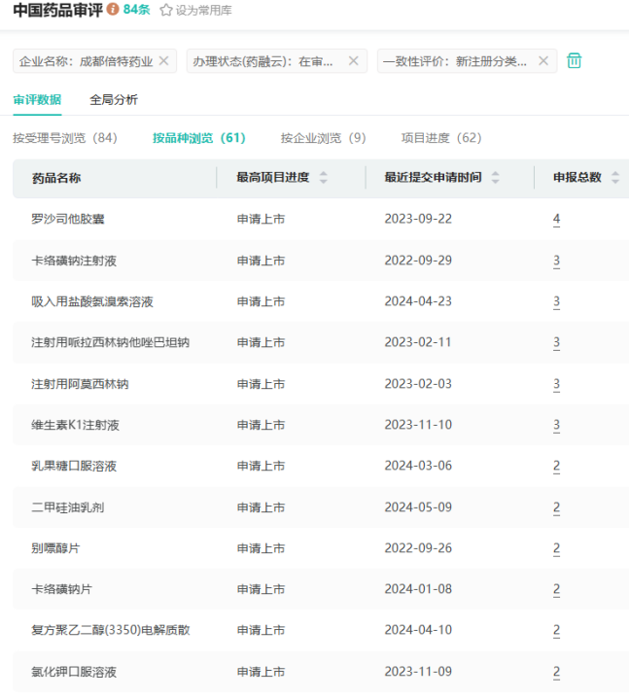Switch to 全局分析 tab
630x699 pixels.
click(114, 99)
